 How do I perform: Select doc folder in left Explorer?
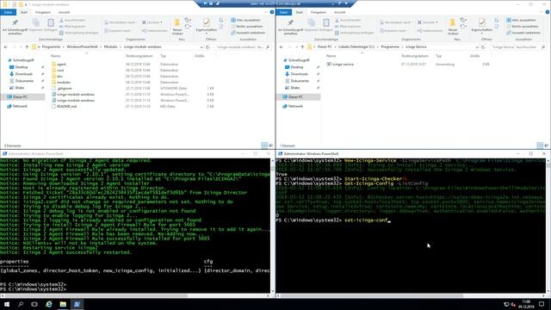click(59, 77)
